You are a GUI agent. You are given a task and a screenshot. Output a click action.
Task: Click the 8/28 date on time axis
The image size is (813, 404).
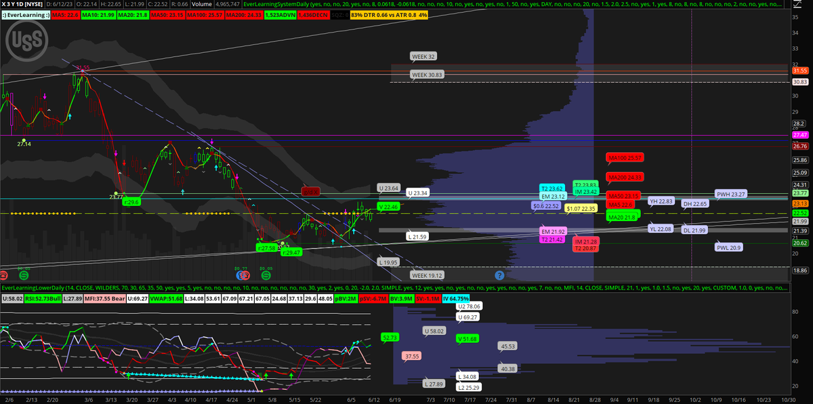(593, 400)
